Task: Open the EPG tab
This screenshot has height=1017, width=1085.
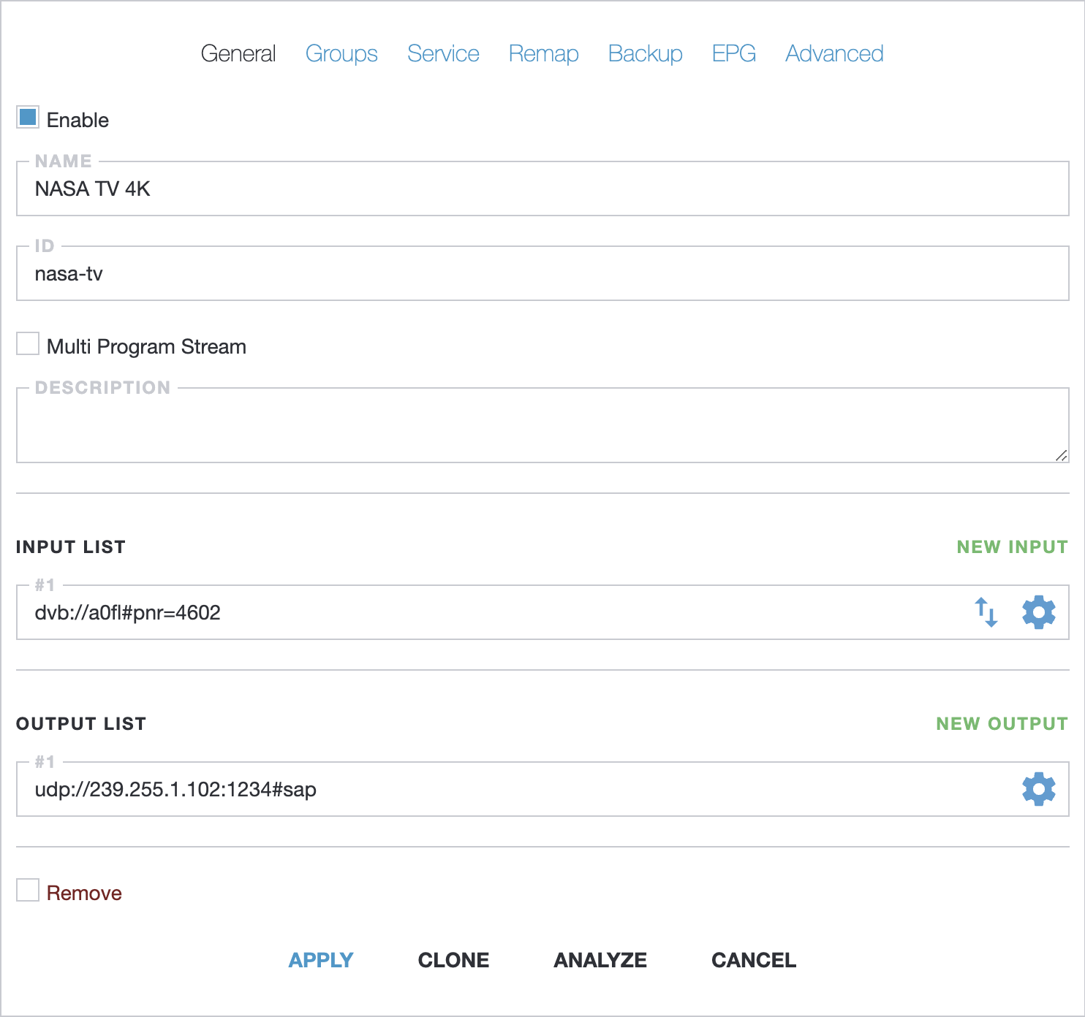Action: tap(734, 53)
